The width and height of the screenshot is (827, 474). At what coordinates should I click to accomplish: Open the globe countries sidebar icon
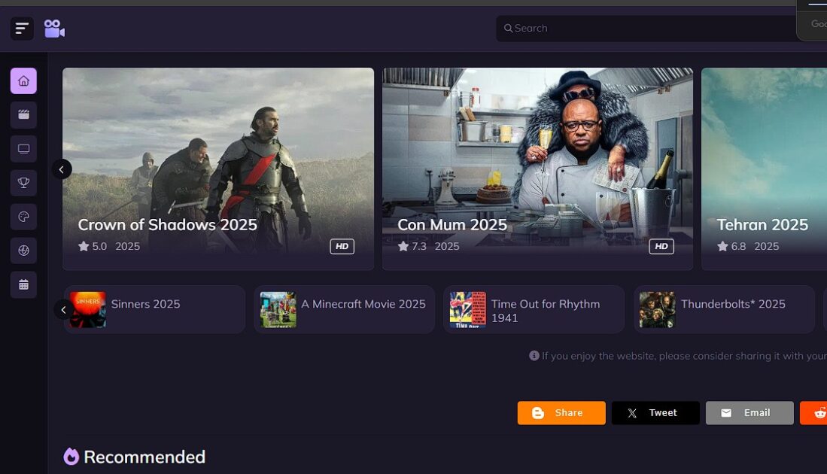click(x=24, y=251)
